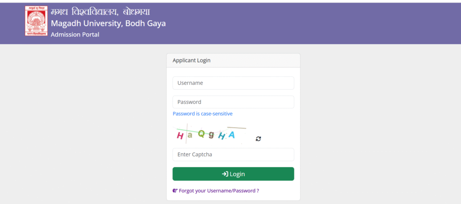
Task: Click the captcha image
Action: [x=209, y=134]
